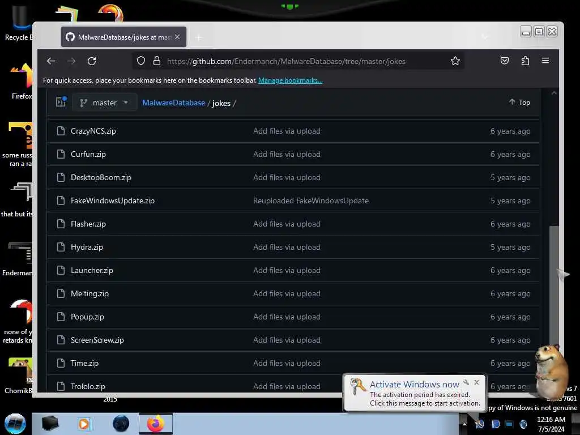580x435 pixels.
Task: Open FakeWindowsUpdate.zip file entry
Action: (x=113, y=201)
